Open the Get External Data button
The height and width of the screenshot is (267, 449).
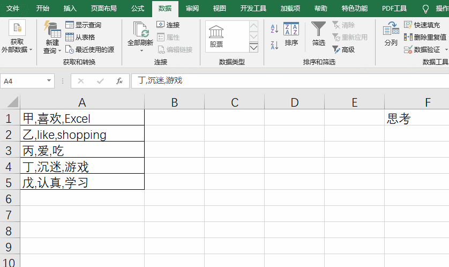[17, 36]
